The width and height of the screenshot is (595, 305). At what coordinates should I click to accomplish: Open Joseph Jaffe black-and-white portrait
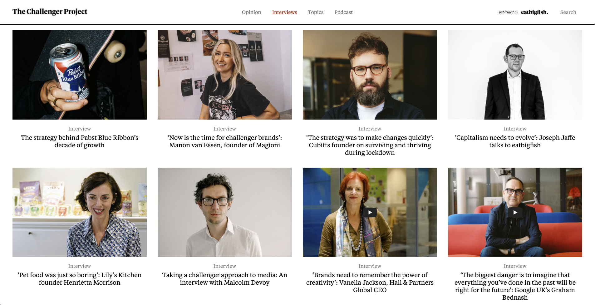(x=515, y=75)
